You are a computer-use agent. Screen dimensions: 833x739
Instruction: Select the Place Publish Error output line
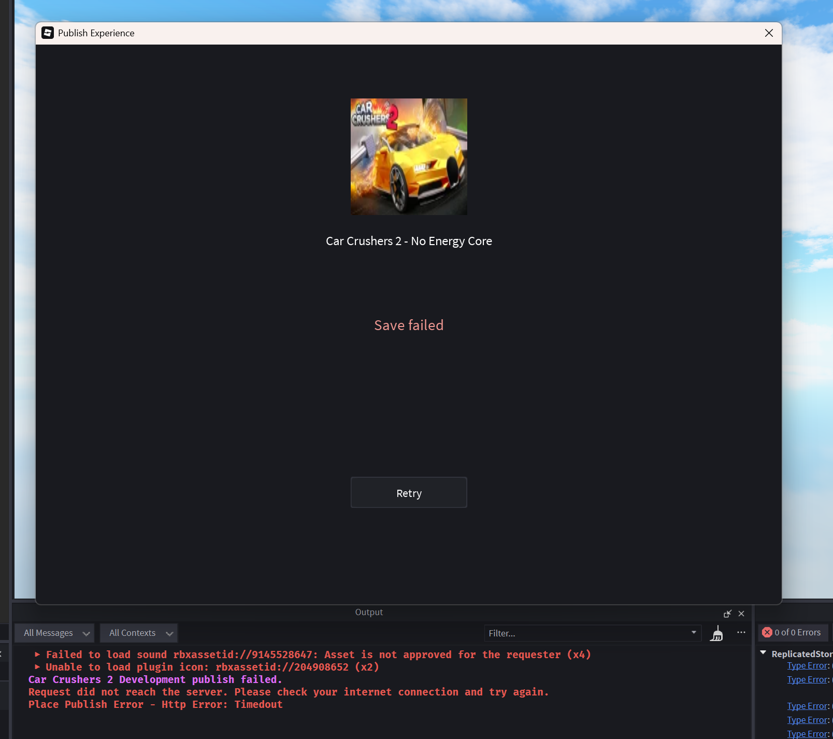[155, 704]
